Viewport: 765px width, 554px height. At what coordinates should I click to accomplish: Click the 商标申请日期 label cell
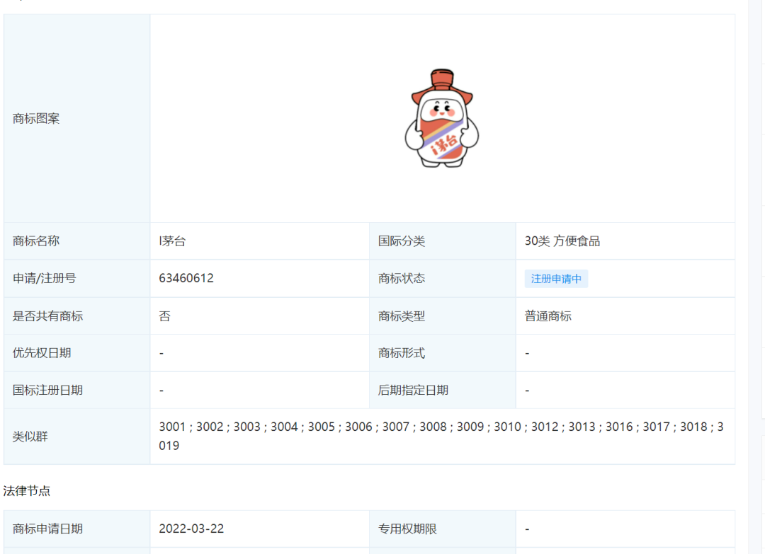click(77, 529)
